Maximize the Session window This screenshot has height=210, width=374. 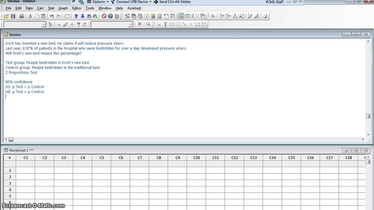[356, 35]
